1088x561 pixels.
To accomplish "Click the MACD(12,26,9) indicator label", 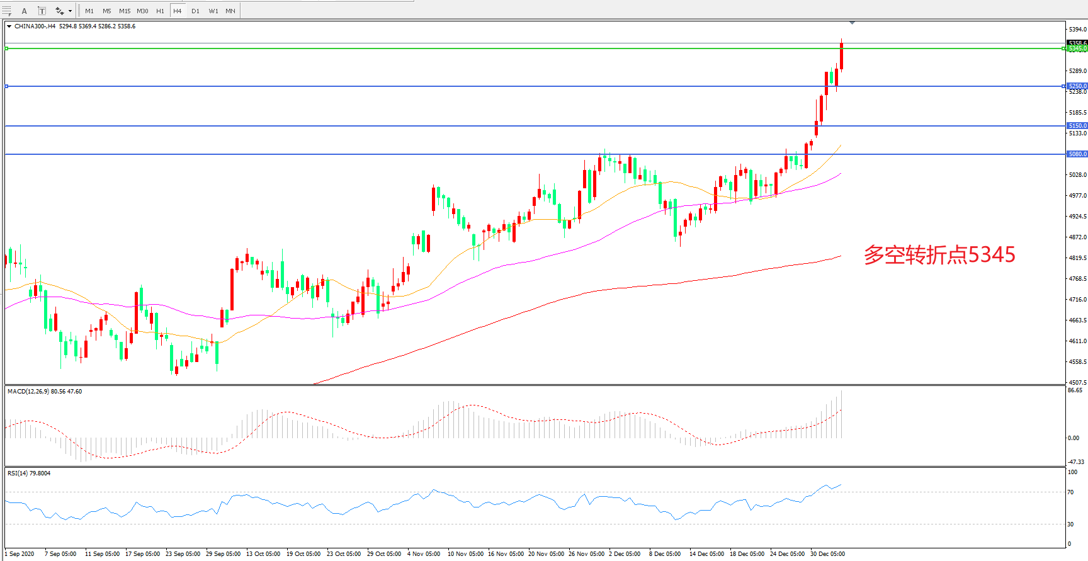I will [44, 392].
